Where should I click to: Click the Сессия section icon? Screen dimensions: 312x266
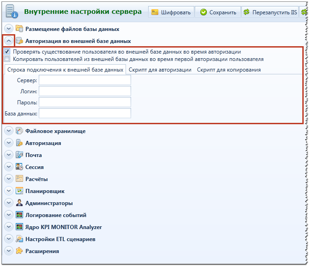point(19,167)
